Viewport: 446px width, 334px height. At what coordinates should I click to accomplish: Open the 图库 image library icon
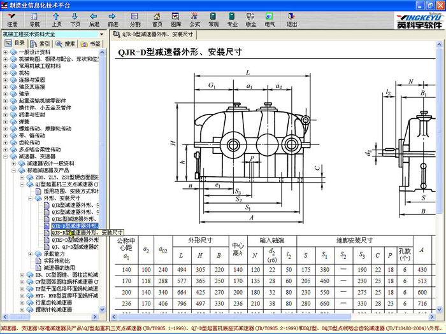point(176,19)
